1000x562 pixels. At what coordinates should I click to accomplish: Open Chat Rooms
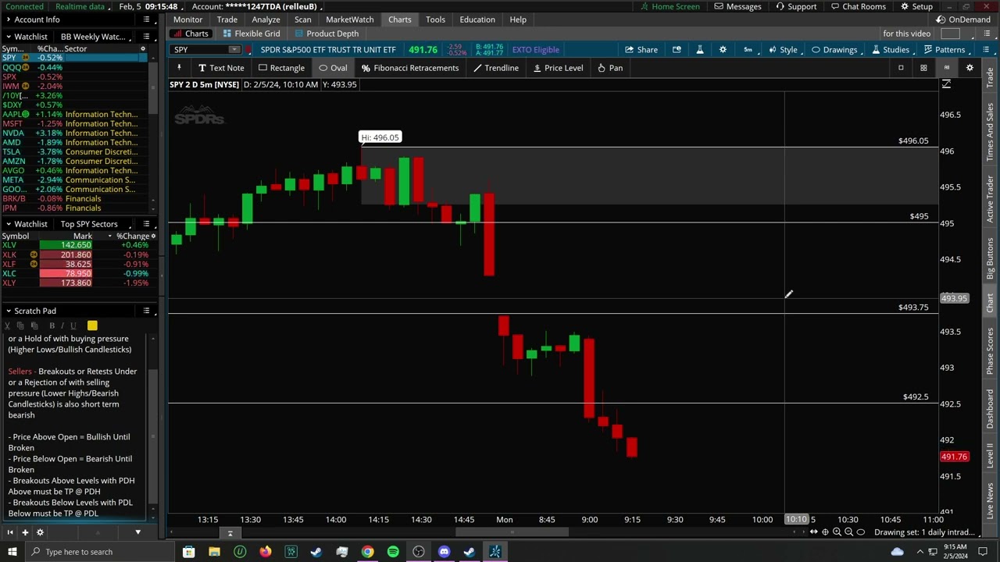tap(857, 6)
